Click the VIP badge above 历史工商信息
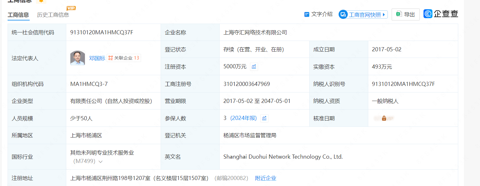480x186 pixels. tap(71, 8)
